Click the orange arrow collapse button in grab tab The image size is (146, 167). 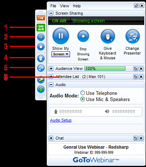pyautogui.click(x=41, y=18)
